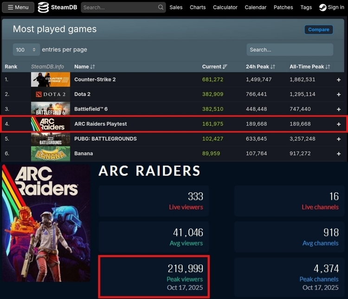Click the SteamDB logo icon

[43, 7]
